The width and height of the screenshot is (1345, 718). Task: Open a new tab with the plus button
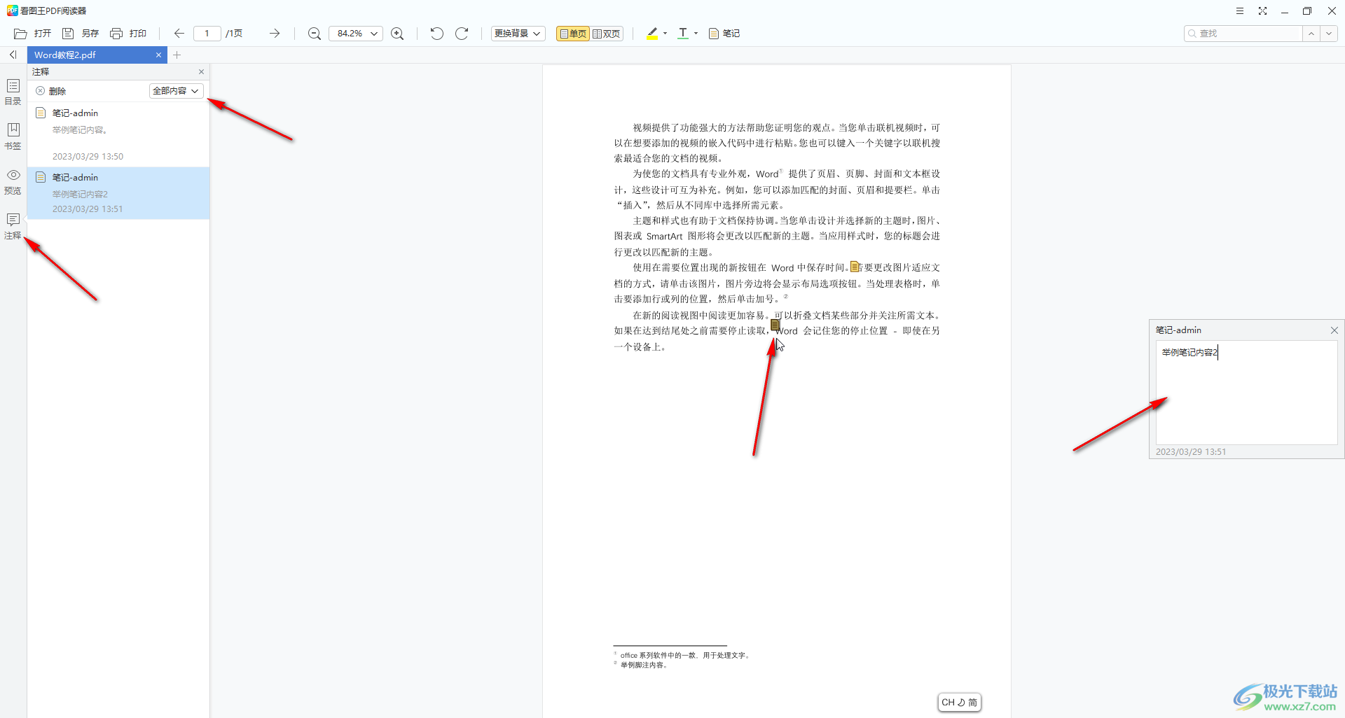pos(177,55)
